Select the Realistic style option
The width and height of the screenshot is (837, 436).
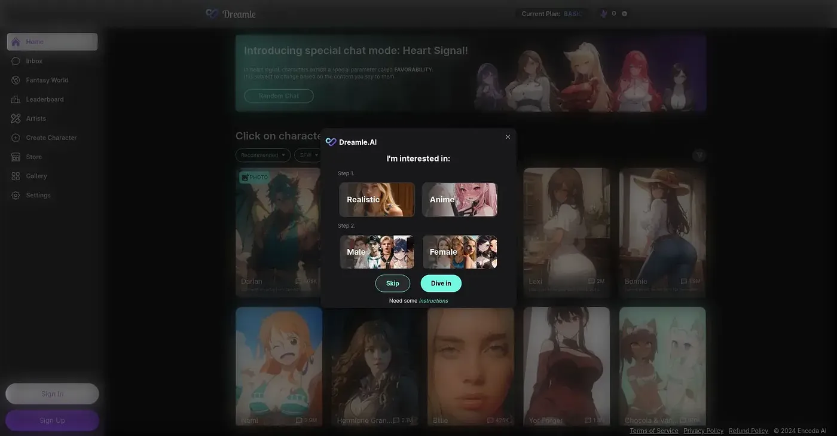coord(377,199)
